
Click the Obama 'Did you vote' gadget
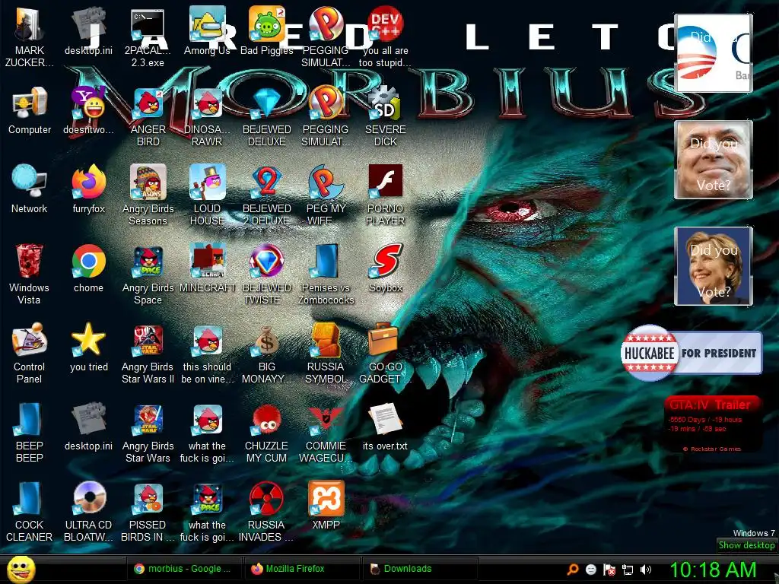pyautogui.click(x=714, y=53)
